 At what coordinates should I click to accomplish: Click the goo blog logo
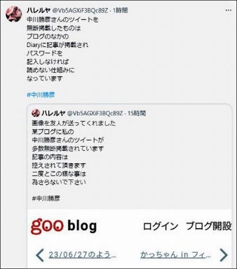tap(64, 226)
